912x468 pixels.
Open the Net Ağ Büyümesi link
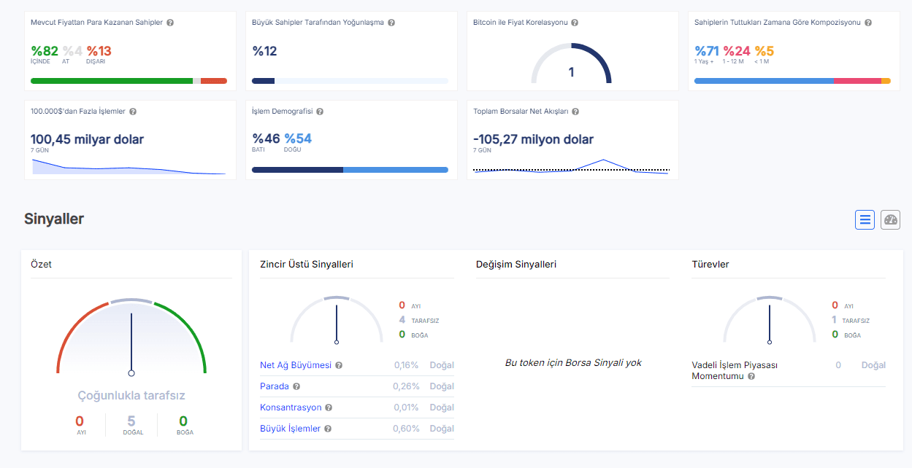[295, 365]
